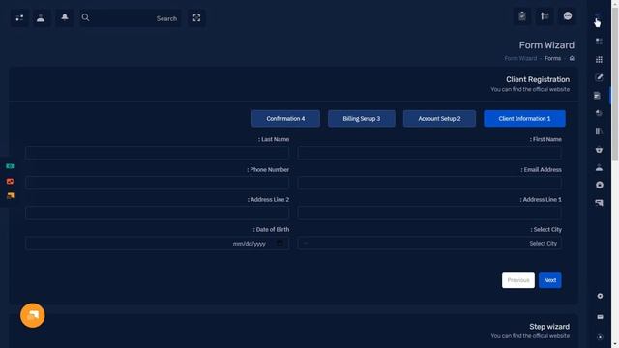Click the page vertical scrollbar thumb

tap(615, 83)
